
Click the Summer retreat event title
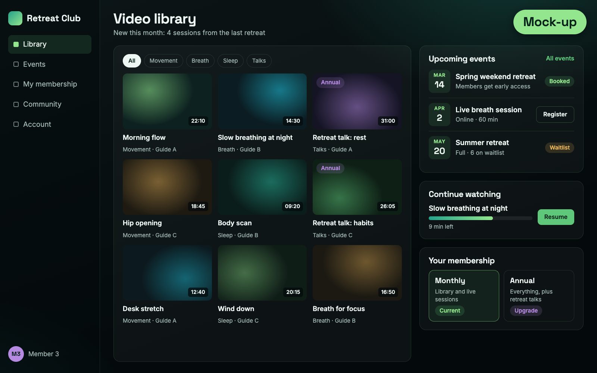482,143
